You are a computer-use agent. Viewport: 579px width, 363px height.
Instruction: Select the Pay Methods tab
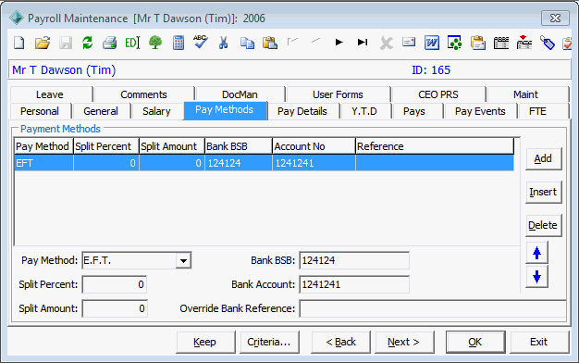[225, 110]
